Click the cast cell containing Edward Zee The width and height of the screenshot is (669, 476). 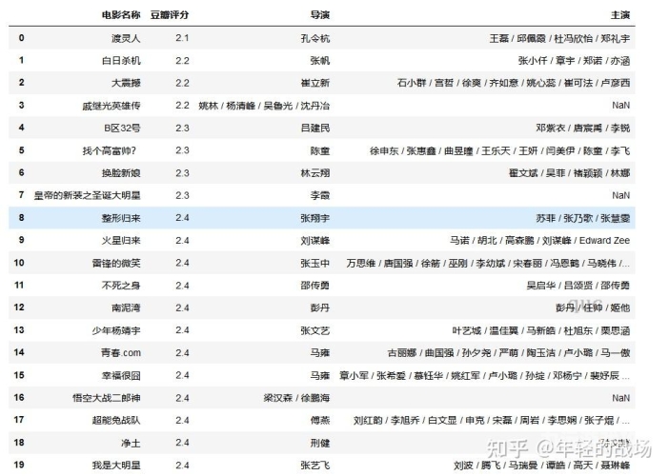coord(539,241)
